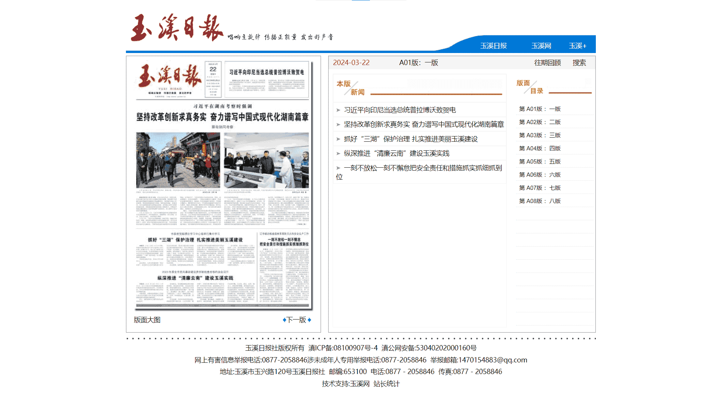Image resolution: width=715 pixels, height=406 pixels.
Task: Click right arrow beside 下一版
Action: coord(309,320)
